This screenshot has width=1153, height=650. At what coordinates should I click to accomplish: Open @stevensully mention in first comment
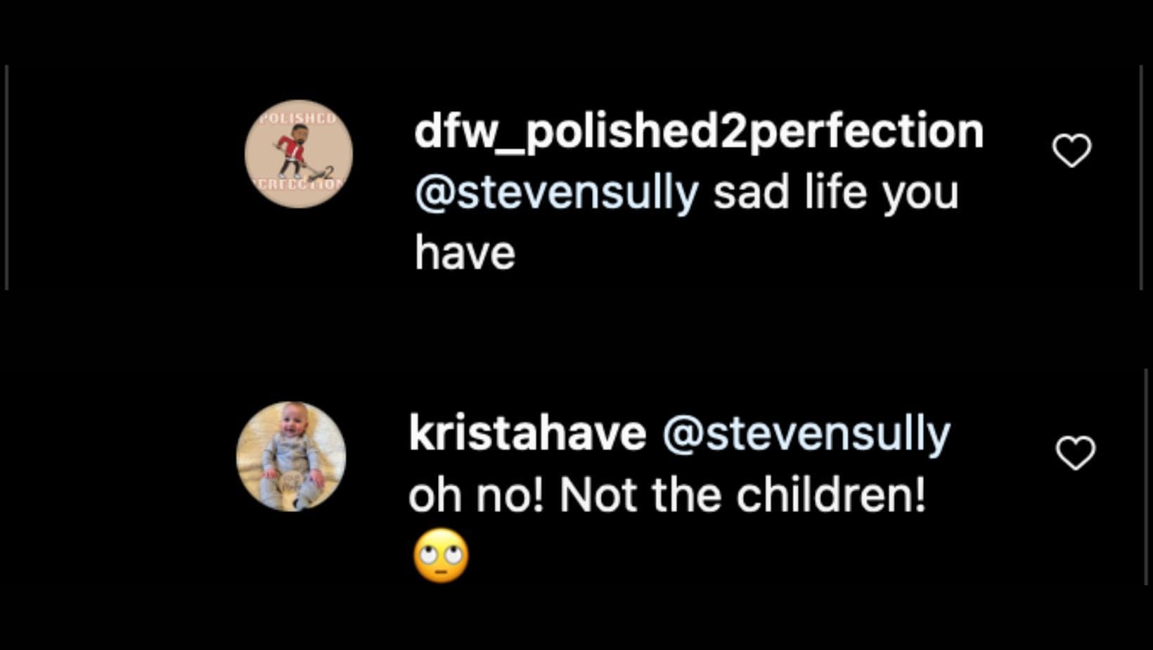[x=556, y=193]
